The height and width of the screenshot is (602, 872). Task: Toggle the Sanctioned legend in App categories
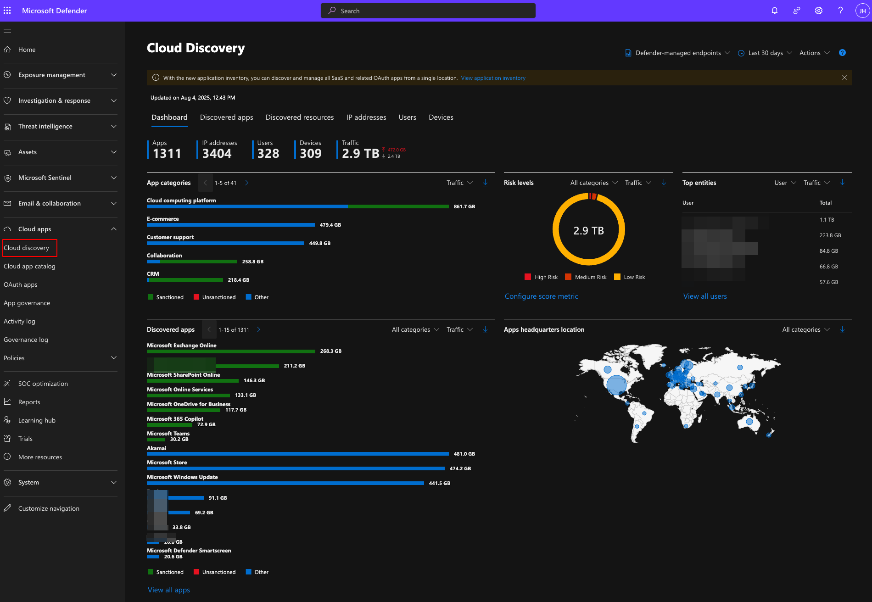point(166,297)
